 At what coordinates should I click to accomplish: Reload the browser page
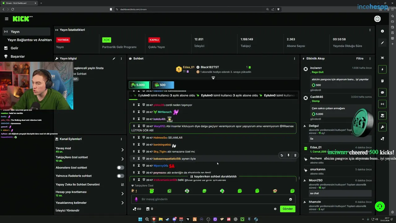coord(13,9)
